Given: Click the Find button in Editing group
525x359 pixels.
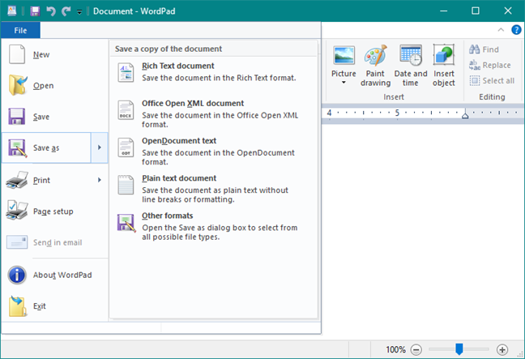Looking at the screenshot, I should click(484, 49).
